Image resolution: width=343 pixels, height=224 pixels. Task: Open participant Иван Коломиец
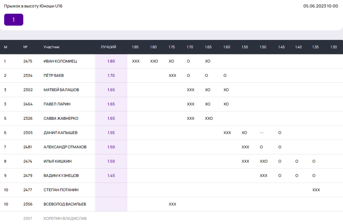coord(60,61)
